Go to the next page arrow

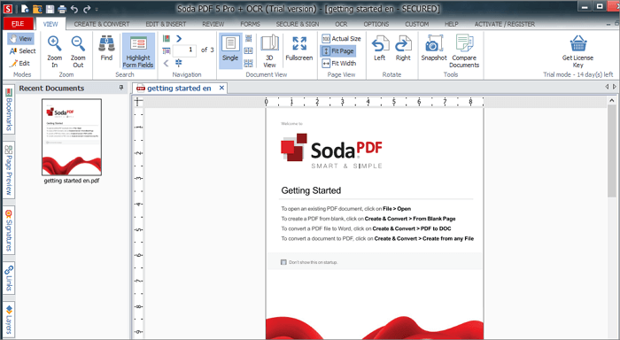pos(179,38)
